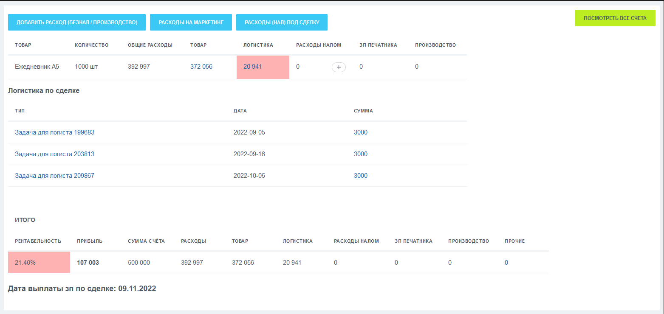
Task: Open Задача для логиста 203813
Action: (54, 154)
